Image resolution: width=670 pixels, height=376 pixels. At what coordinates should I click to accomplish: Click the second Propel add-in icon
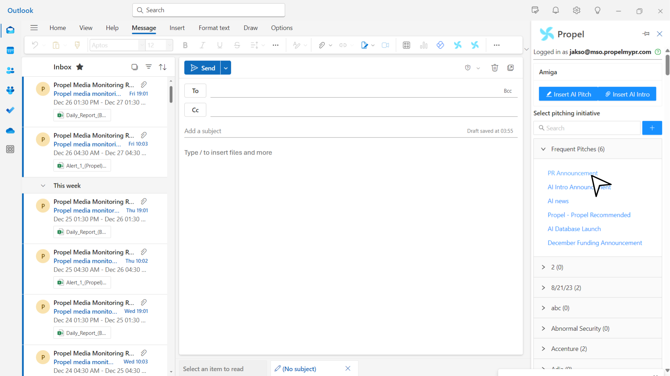[475, 45]
